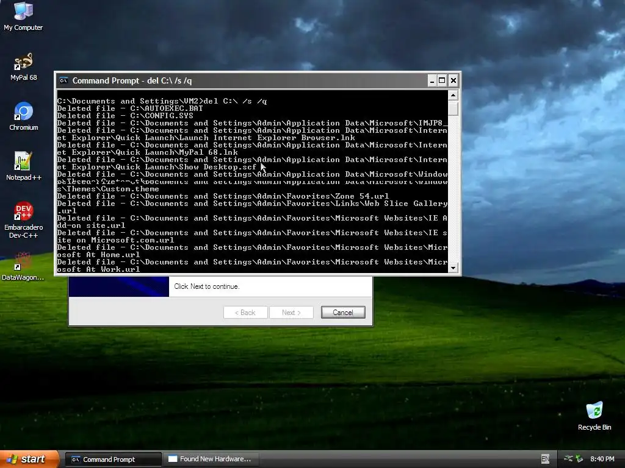Click the Back button in the wizard

coord(245,313)
